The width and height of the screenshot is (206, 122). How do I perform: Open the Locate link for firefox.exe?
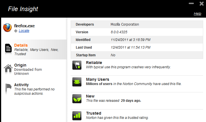click(24, 31)
